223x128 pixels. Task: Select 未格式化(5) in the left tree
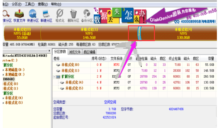14,102
